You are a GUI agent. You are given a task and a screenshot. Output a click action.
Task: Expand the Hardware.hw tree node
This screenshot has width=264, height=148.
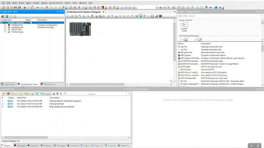click(x=5, y=25)
